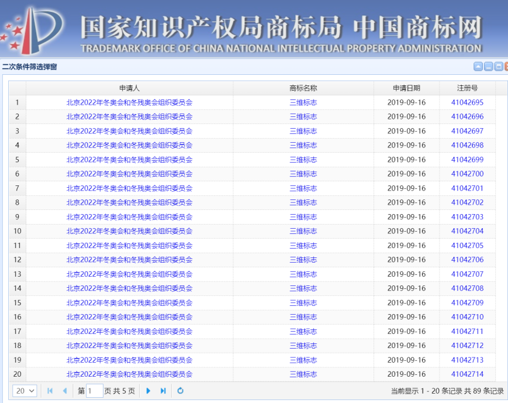Screen dimensions: 508x403
Task: Open registration number 41042697
Action: pyautogui.click(x=467, y=131)
